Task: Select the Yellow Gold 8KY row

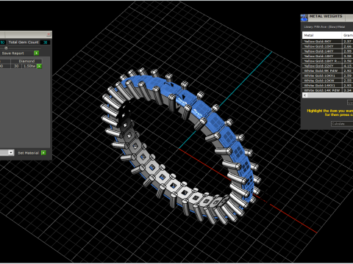Action: [x=327, y=42]
